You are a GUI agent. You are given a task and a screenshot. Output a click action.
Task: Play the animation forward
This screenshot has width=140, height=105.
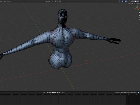point(52,92)
